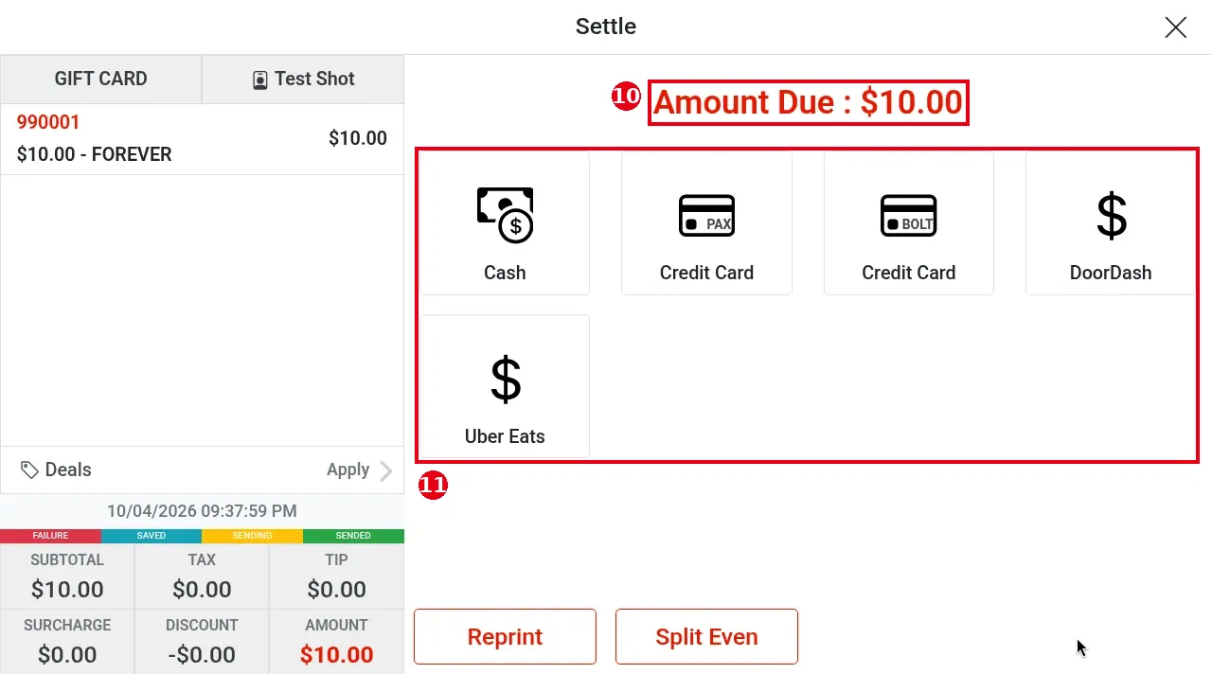
Task: Choose the BOLT Credit Card icon
Action: [x=908, y=215]
